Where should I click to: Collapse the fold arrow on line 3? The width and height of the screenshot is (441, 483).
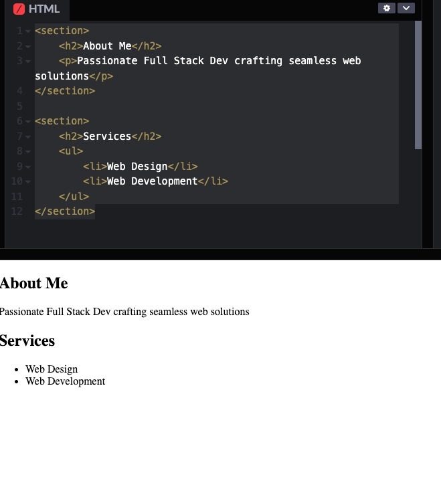[28, 62]
